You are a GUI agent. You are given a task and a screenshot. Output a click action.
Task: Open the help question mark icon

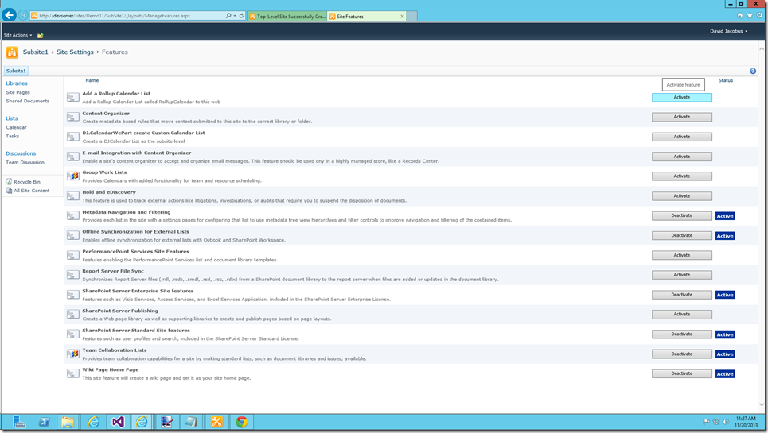click(753, 72)
